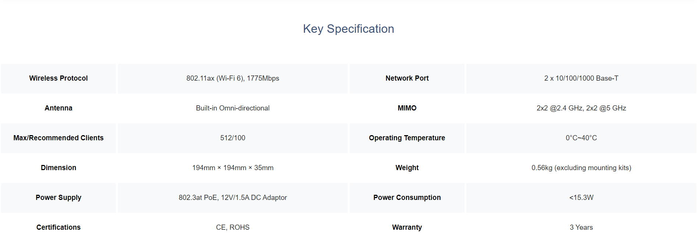Click the 2 x 10/100/1000 Base-T value
The width and height of the screenshot is (697, 243).
581,78
